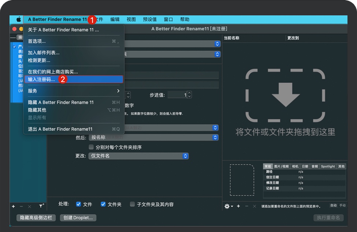357x232 pixels.
Task: Click the download arrow drop zone icon
Action: click(x=285, y=95)
